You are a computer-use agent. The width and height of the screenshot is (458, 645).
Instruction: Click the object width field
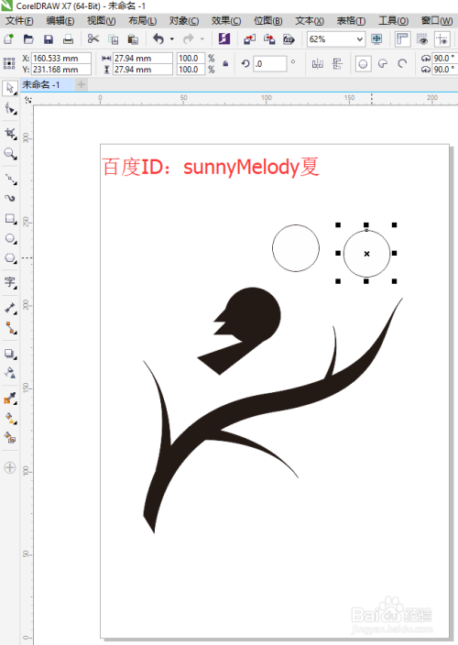(143, 58)
